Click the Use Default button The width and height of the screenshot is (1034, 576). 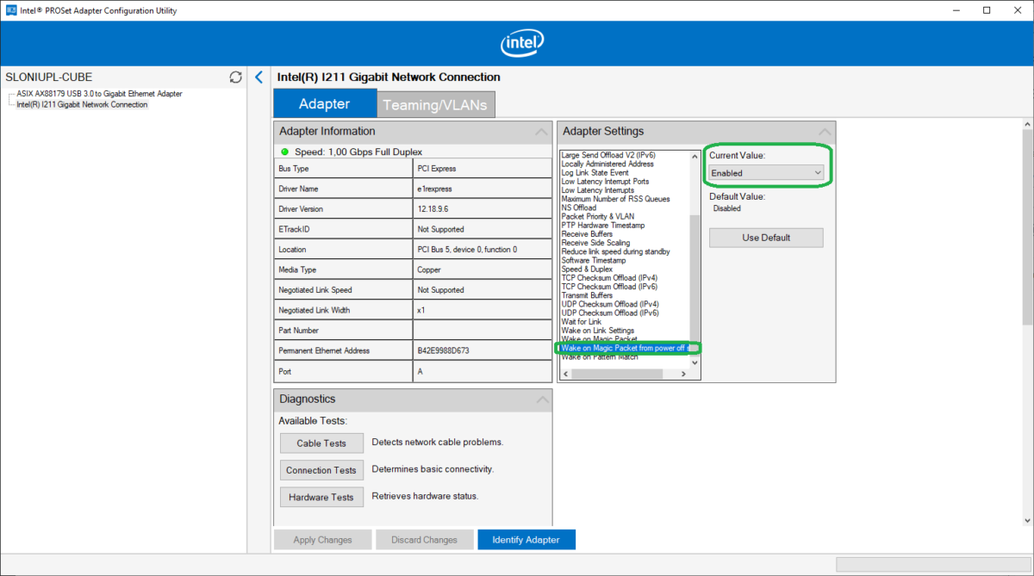(x=766, y=238)
